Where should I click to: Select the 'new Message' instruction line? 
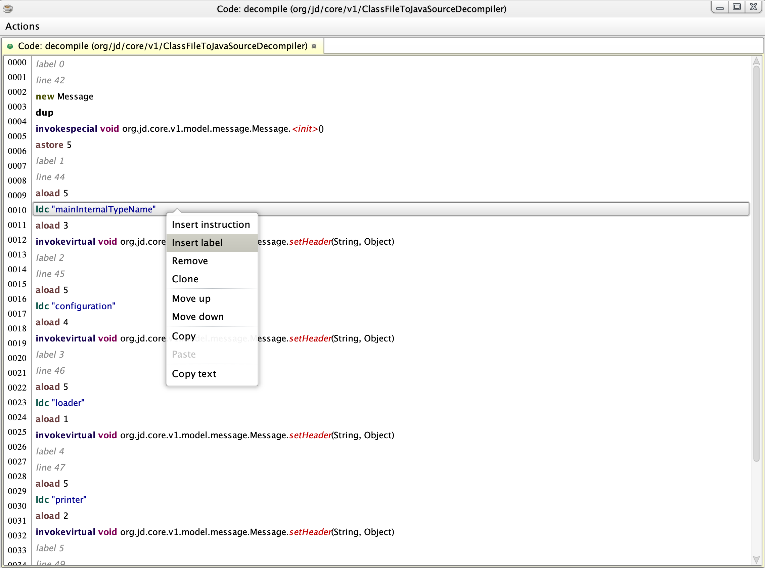pyautogui.click(x=64, y=96)
